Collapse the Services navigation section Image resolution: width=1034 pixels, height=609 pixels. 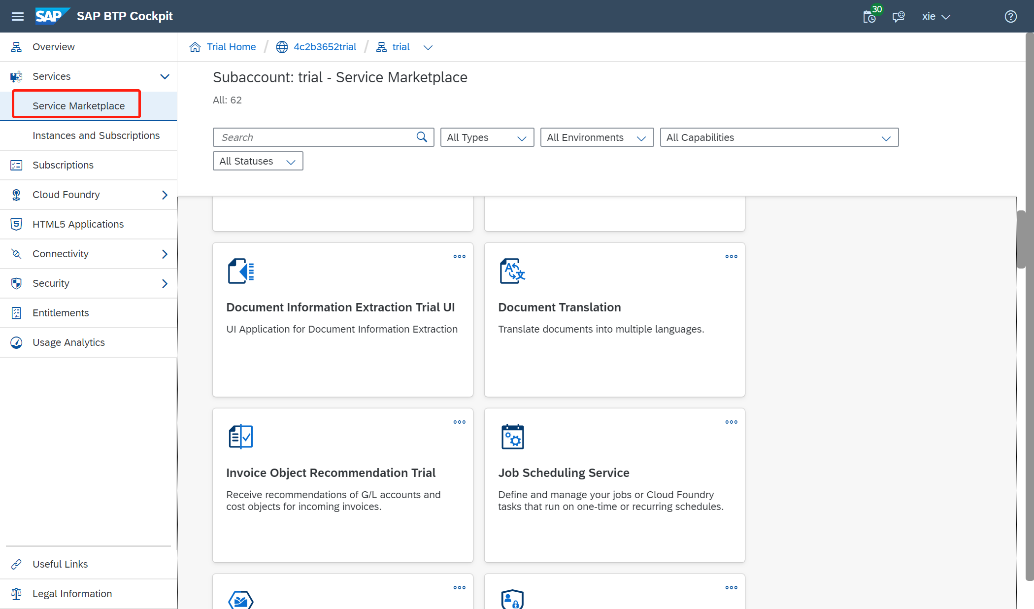point(165,76)
